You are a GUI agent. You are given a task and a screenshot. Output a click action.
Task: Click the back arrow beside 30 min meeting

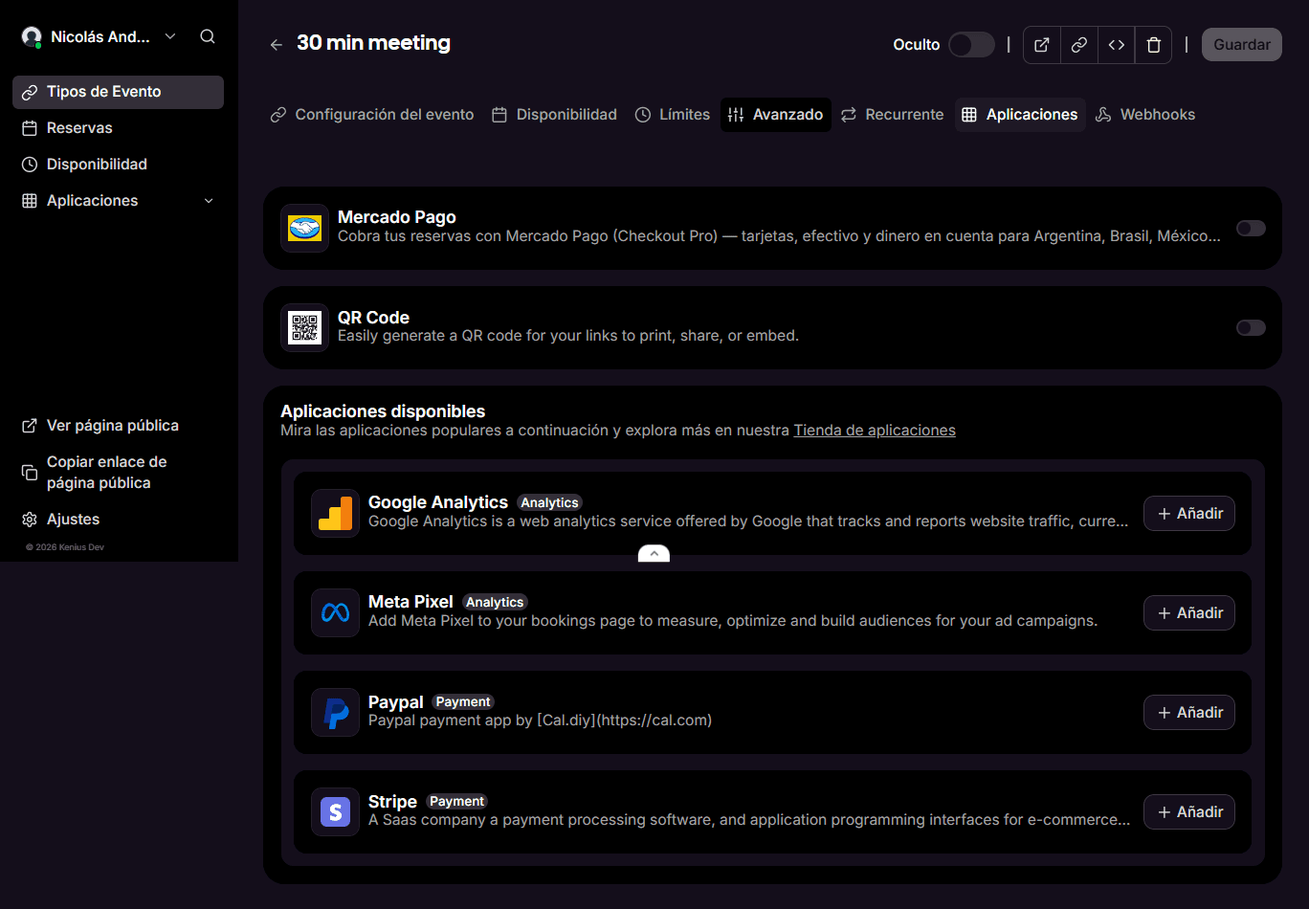tap(277, 44)
